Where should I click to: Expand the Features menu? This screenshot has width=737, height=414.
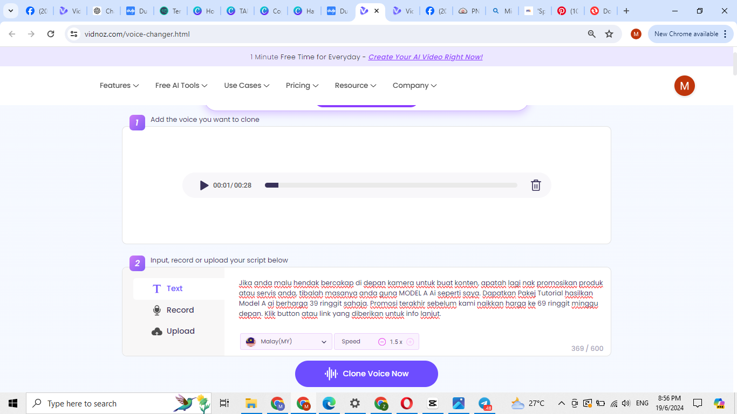tap(119, 85)
